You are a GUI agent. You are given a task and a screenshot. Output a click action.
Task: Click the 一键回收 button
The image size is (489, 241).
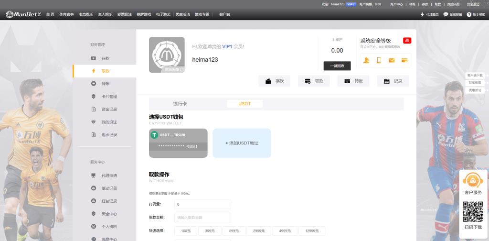pyautogui.click(x=337, y=66)
